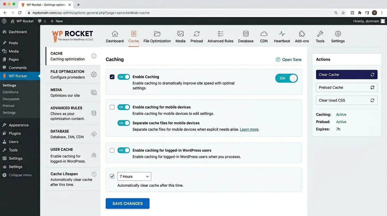Bookmark this page with star icon
Screen dimensions: 387x216
coord(343,13)
